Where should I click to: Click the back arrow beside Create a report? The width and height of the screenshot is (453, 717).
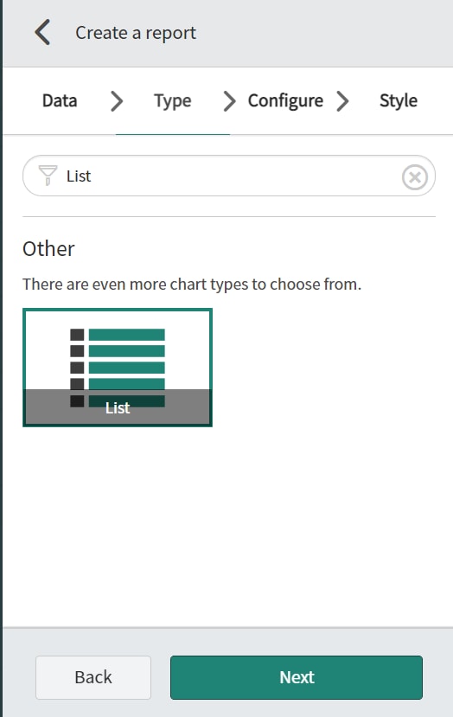tap(42, 33)
